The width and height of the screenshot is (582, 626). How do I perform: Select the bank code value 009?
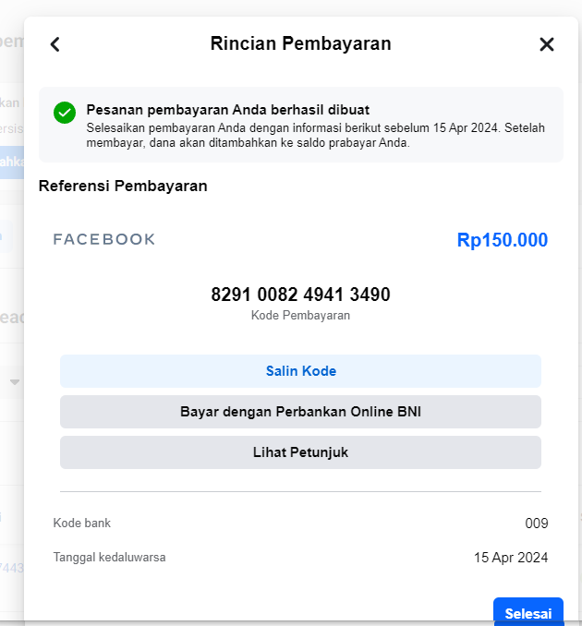(x=537, y=524)
